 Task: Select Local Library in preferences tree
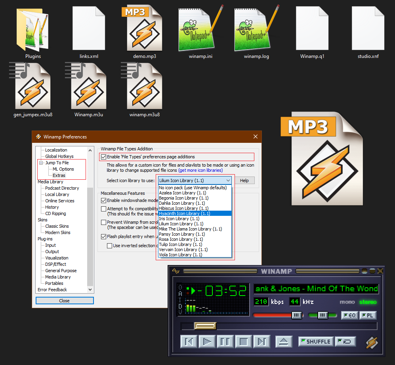(x=57, y=194)
